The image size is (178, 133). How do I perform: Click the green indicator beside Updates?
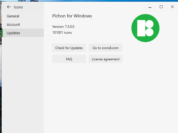(2, 33)
